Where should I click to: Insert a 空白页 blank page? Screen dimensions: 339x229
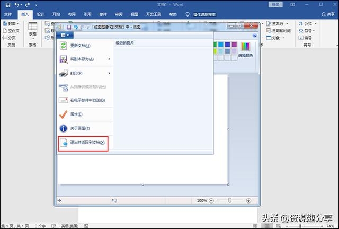click(11, 31)
